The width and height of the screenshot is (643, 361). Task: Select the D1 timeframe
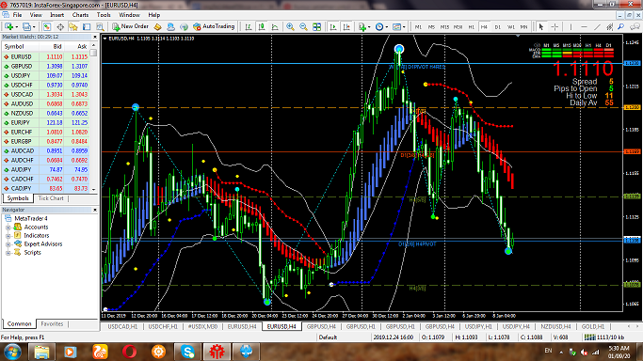point(497,26)
